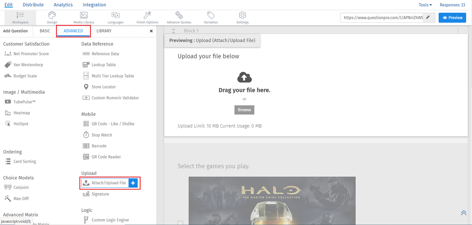Open the Analytics menu
This screenshot has height=225, width=472.
(63, 5)
